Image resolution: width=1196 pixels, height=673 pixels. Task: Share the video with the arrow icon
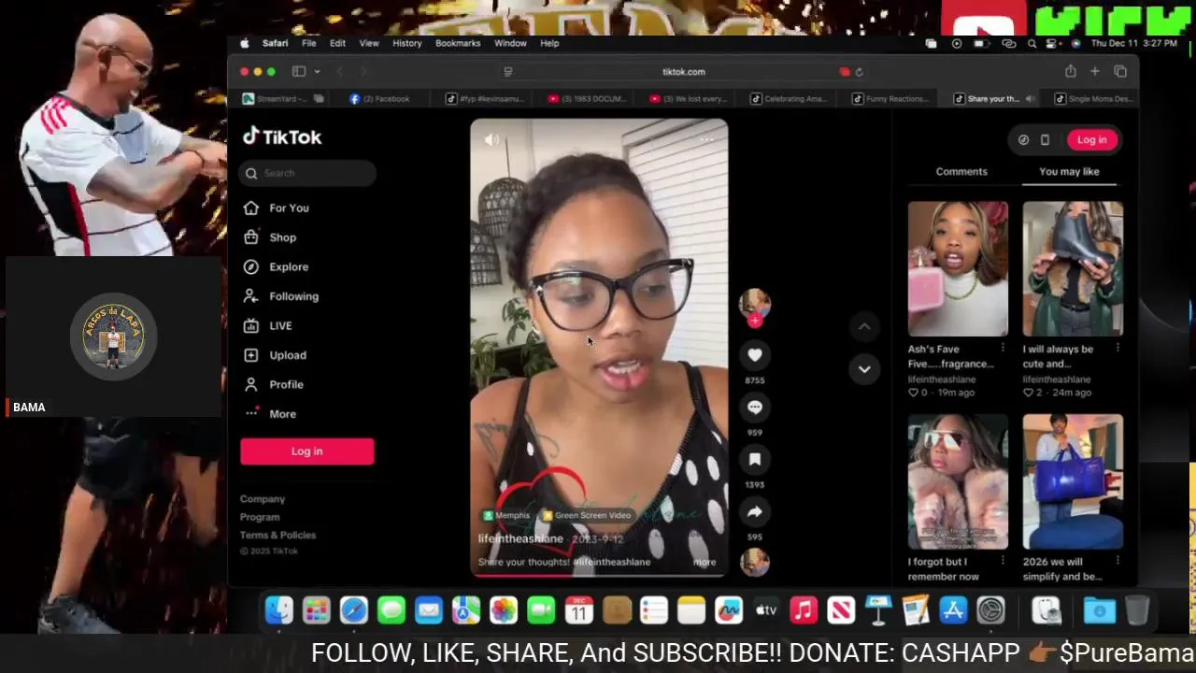pos(755,511)
